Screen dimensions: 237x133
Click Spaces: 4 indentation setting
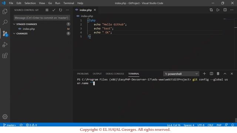click(x=189, y=125)
